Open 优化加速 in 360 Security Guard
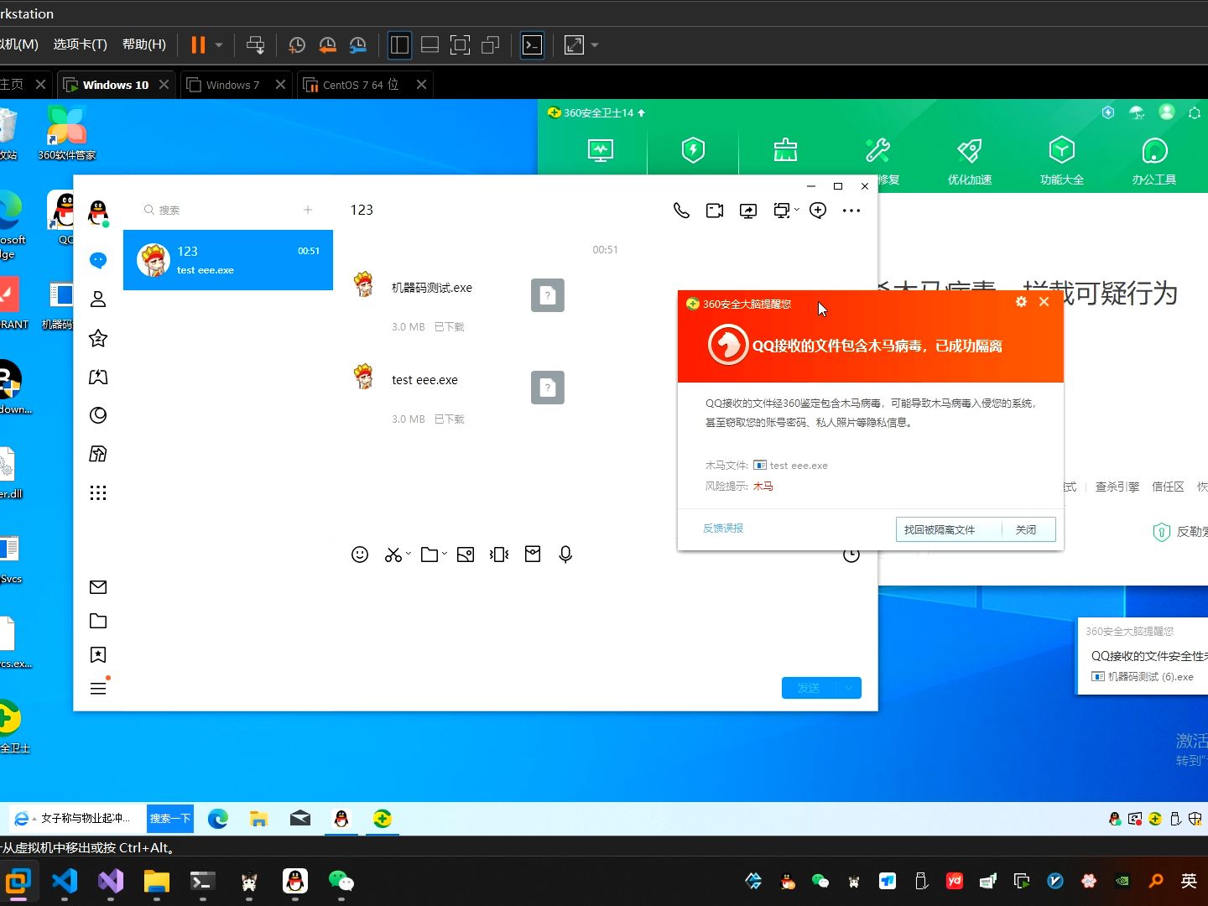Screen dimensions: 1208x906 (970, 160)
